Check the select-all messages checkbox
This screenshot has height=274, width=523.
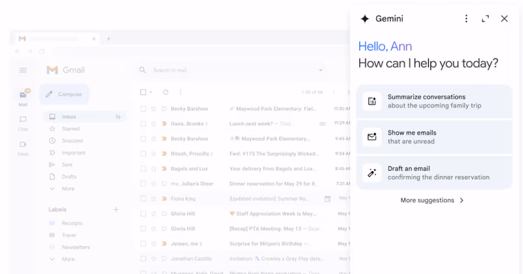[143, 92]
